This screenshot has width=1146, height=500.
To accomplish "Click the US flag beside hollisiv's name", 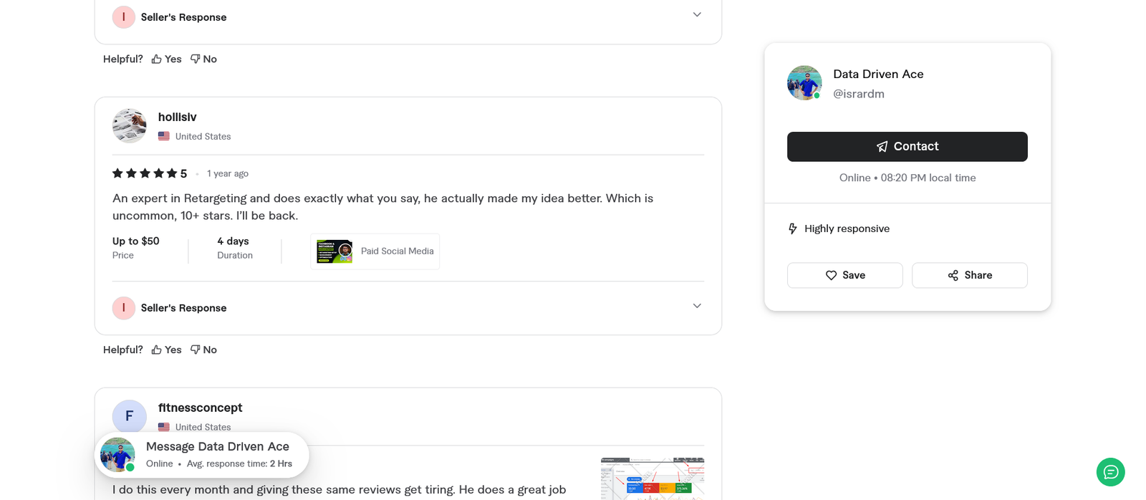I will point(164,135).
